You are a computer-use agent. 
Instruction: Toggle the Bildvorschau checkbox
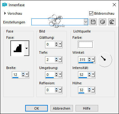(91, 13)
